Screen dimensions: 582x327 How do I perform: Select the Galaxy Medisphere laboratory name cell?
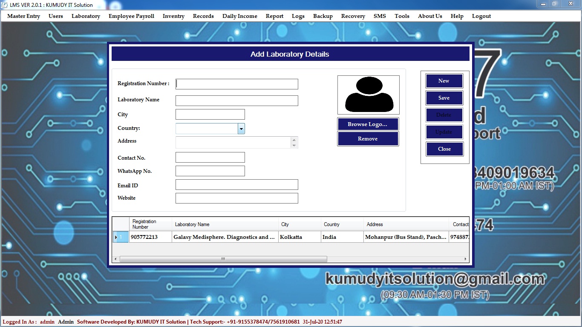point(224,237)
